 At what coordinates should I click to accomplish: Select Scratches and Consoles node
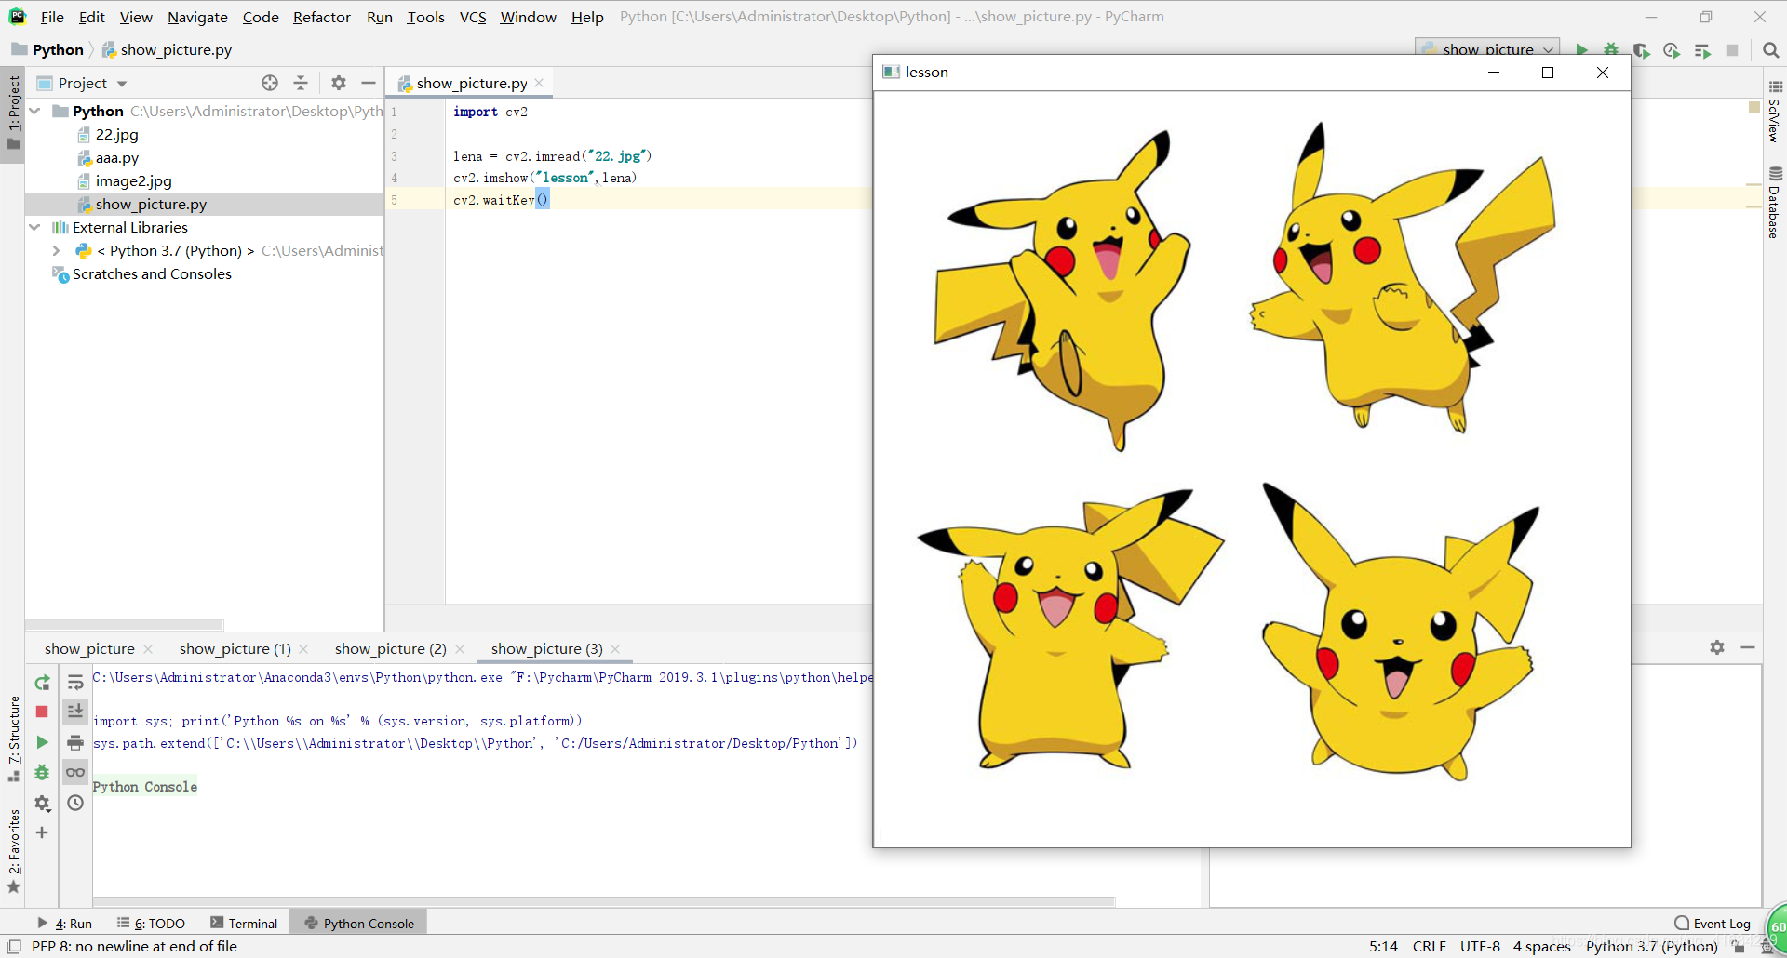pos(152,273)
